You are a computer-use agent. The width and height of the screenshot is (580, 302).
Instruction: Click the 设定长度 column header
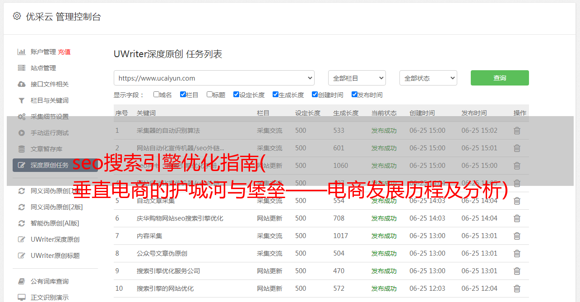308,113
